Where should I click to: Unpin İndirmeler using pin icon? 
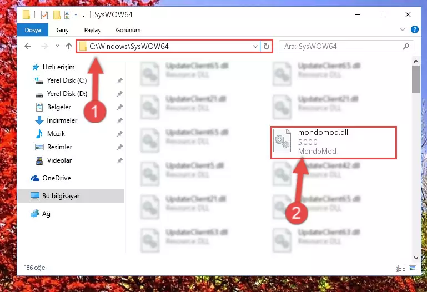[119, 120]
